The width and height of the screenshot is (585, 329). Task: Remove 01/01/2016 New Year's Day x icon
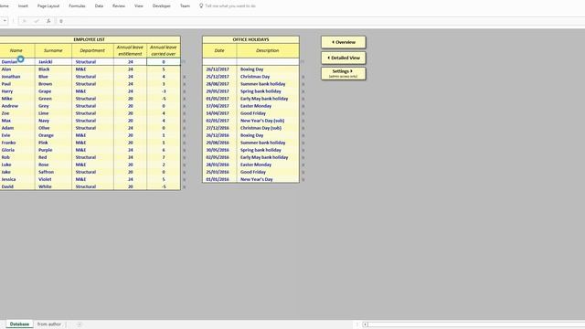(303, 179)
